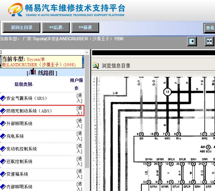Screen dimensions: 215x191
Task: Click junction connector 12 in wiring diagram
Action: click(167, 92)
